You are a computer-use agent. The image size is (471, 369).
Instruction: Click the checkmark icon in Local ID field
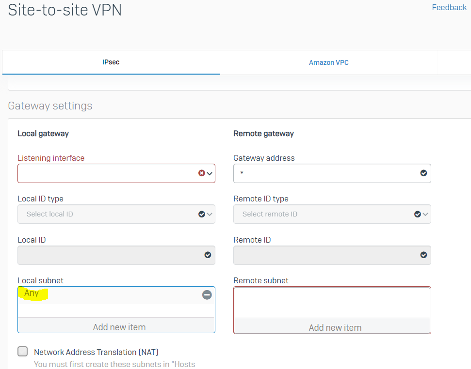(208, 255)
